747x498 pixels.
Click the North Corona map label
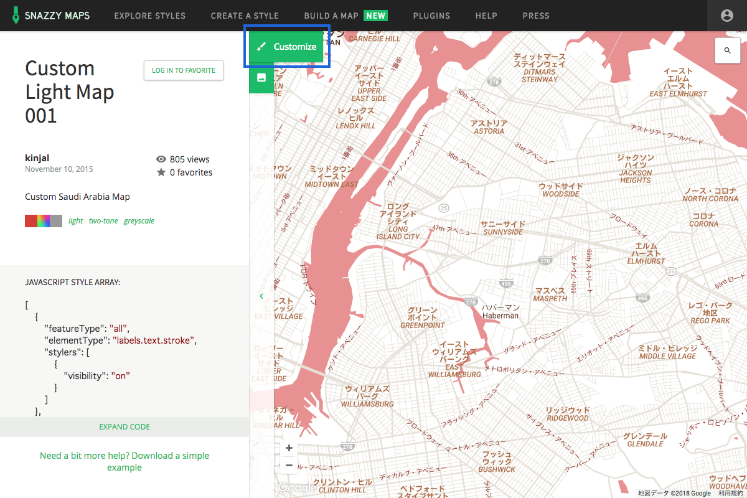[x=710, y=194]
